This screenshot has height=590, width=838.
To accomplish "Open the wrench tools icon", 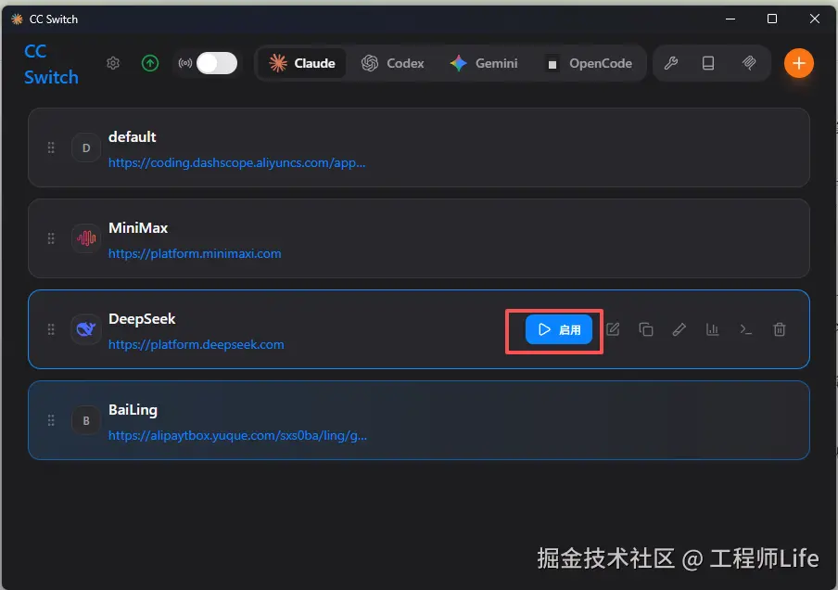I will click(x=671, y=63).
